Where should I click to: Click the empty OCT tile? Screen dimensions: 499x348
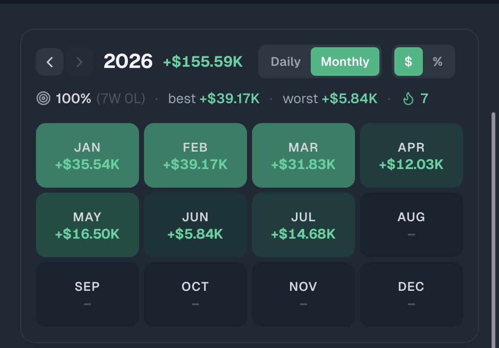click(195, 295)
